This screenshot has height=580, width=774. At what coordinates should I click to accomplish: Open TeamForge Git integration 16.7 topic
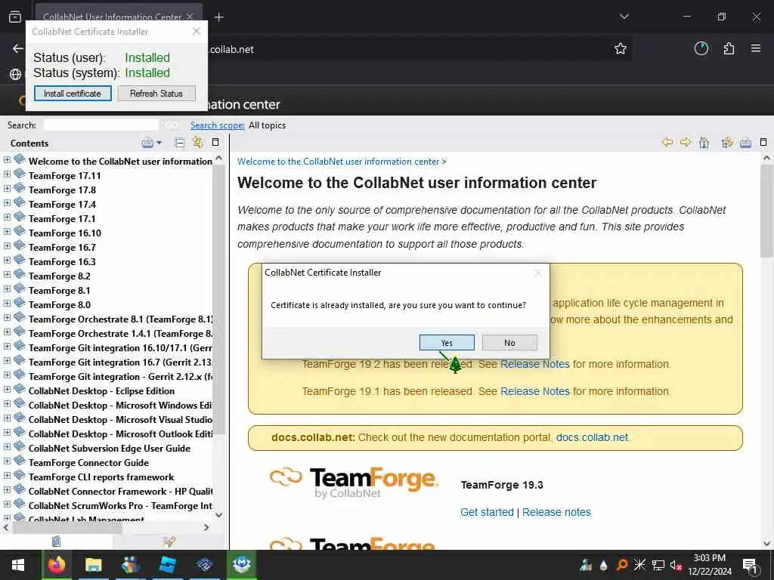click(x=120, y=362)
